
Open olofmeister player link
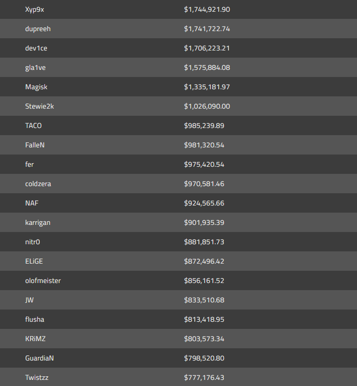43,281
